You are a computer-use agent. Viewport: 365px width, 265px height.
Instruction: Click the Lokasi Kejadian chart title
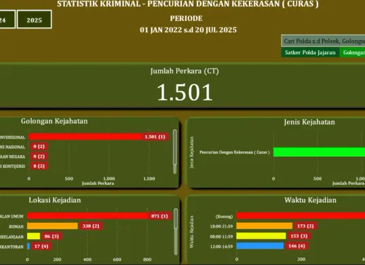pyautogui.click(x=55, y=200)
